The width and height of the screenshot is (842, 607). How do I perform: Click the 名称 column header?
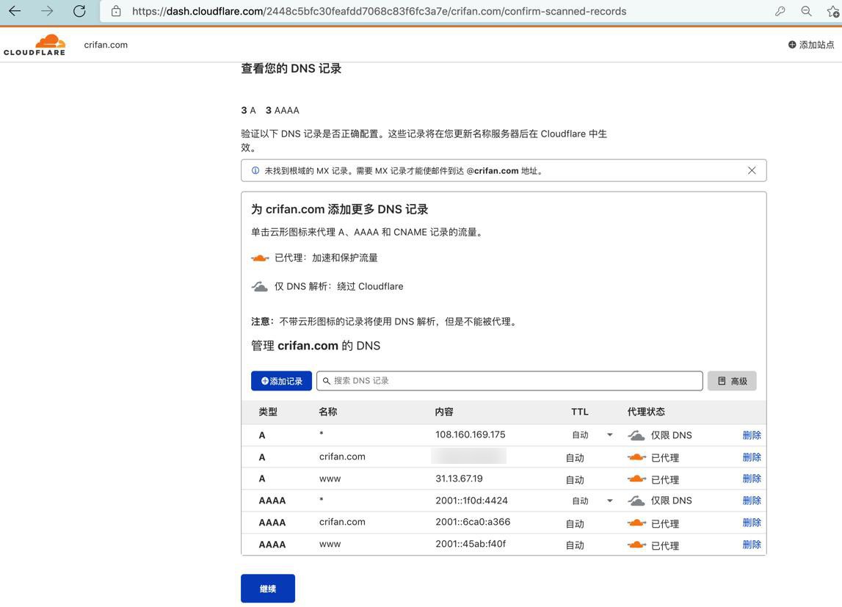click(x=328, y=412)
